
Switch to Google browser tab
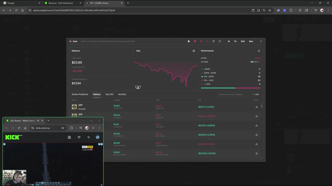pos(21,3)
